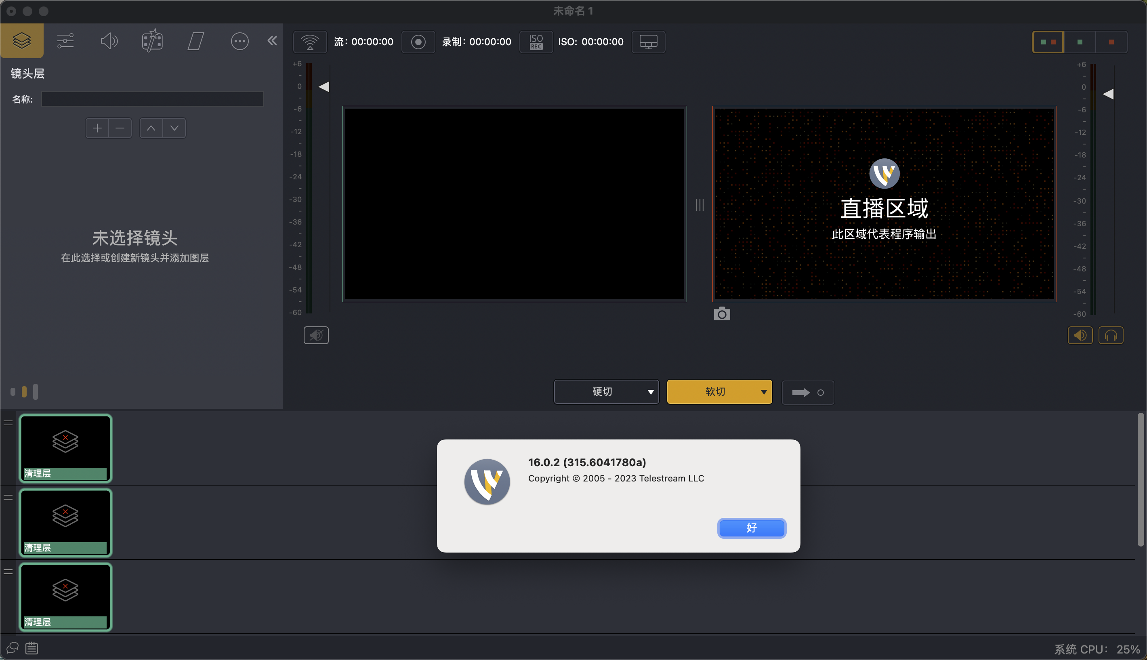Start streaming with the broadcast icon
This screenshot has height=660, width=1147.
click(310, 42)
